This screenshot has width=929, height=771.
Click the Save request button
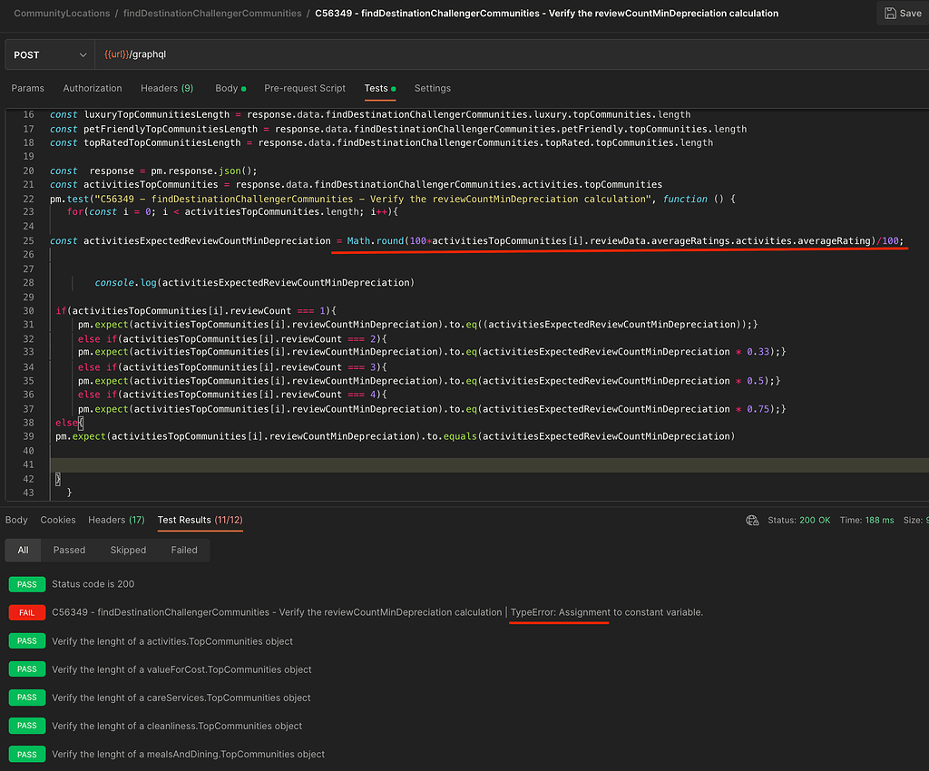click(902, 14)
